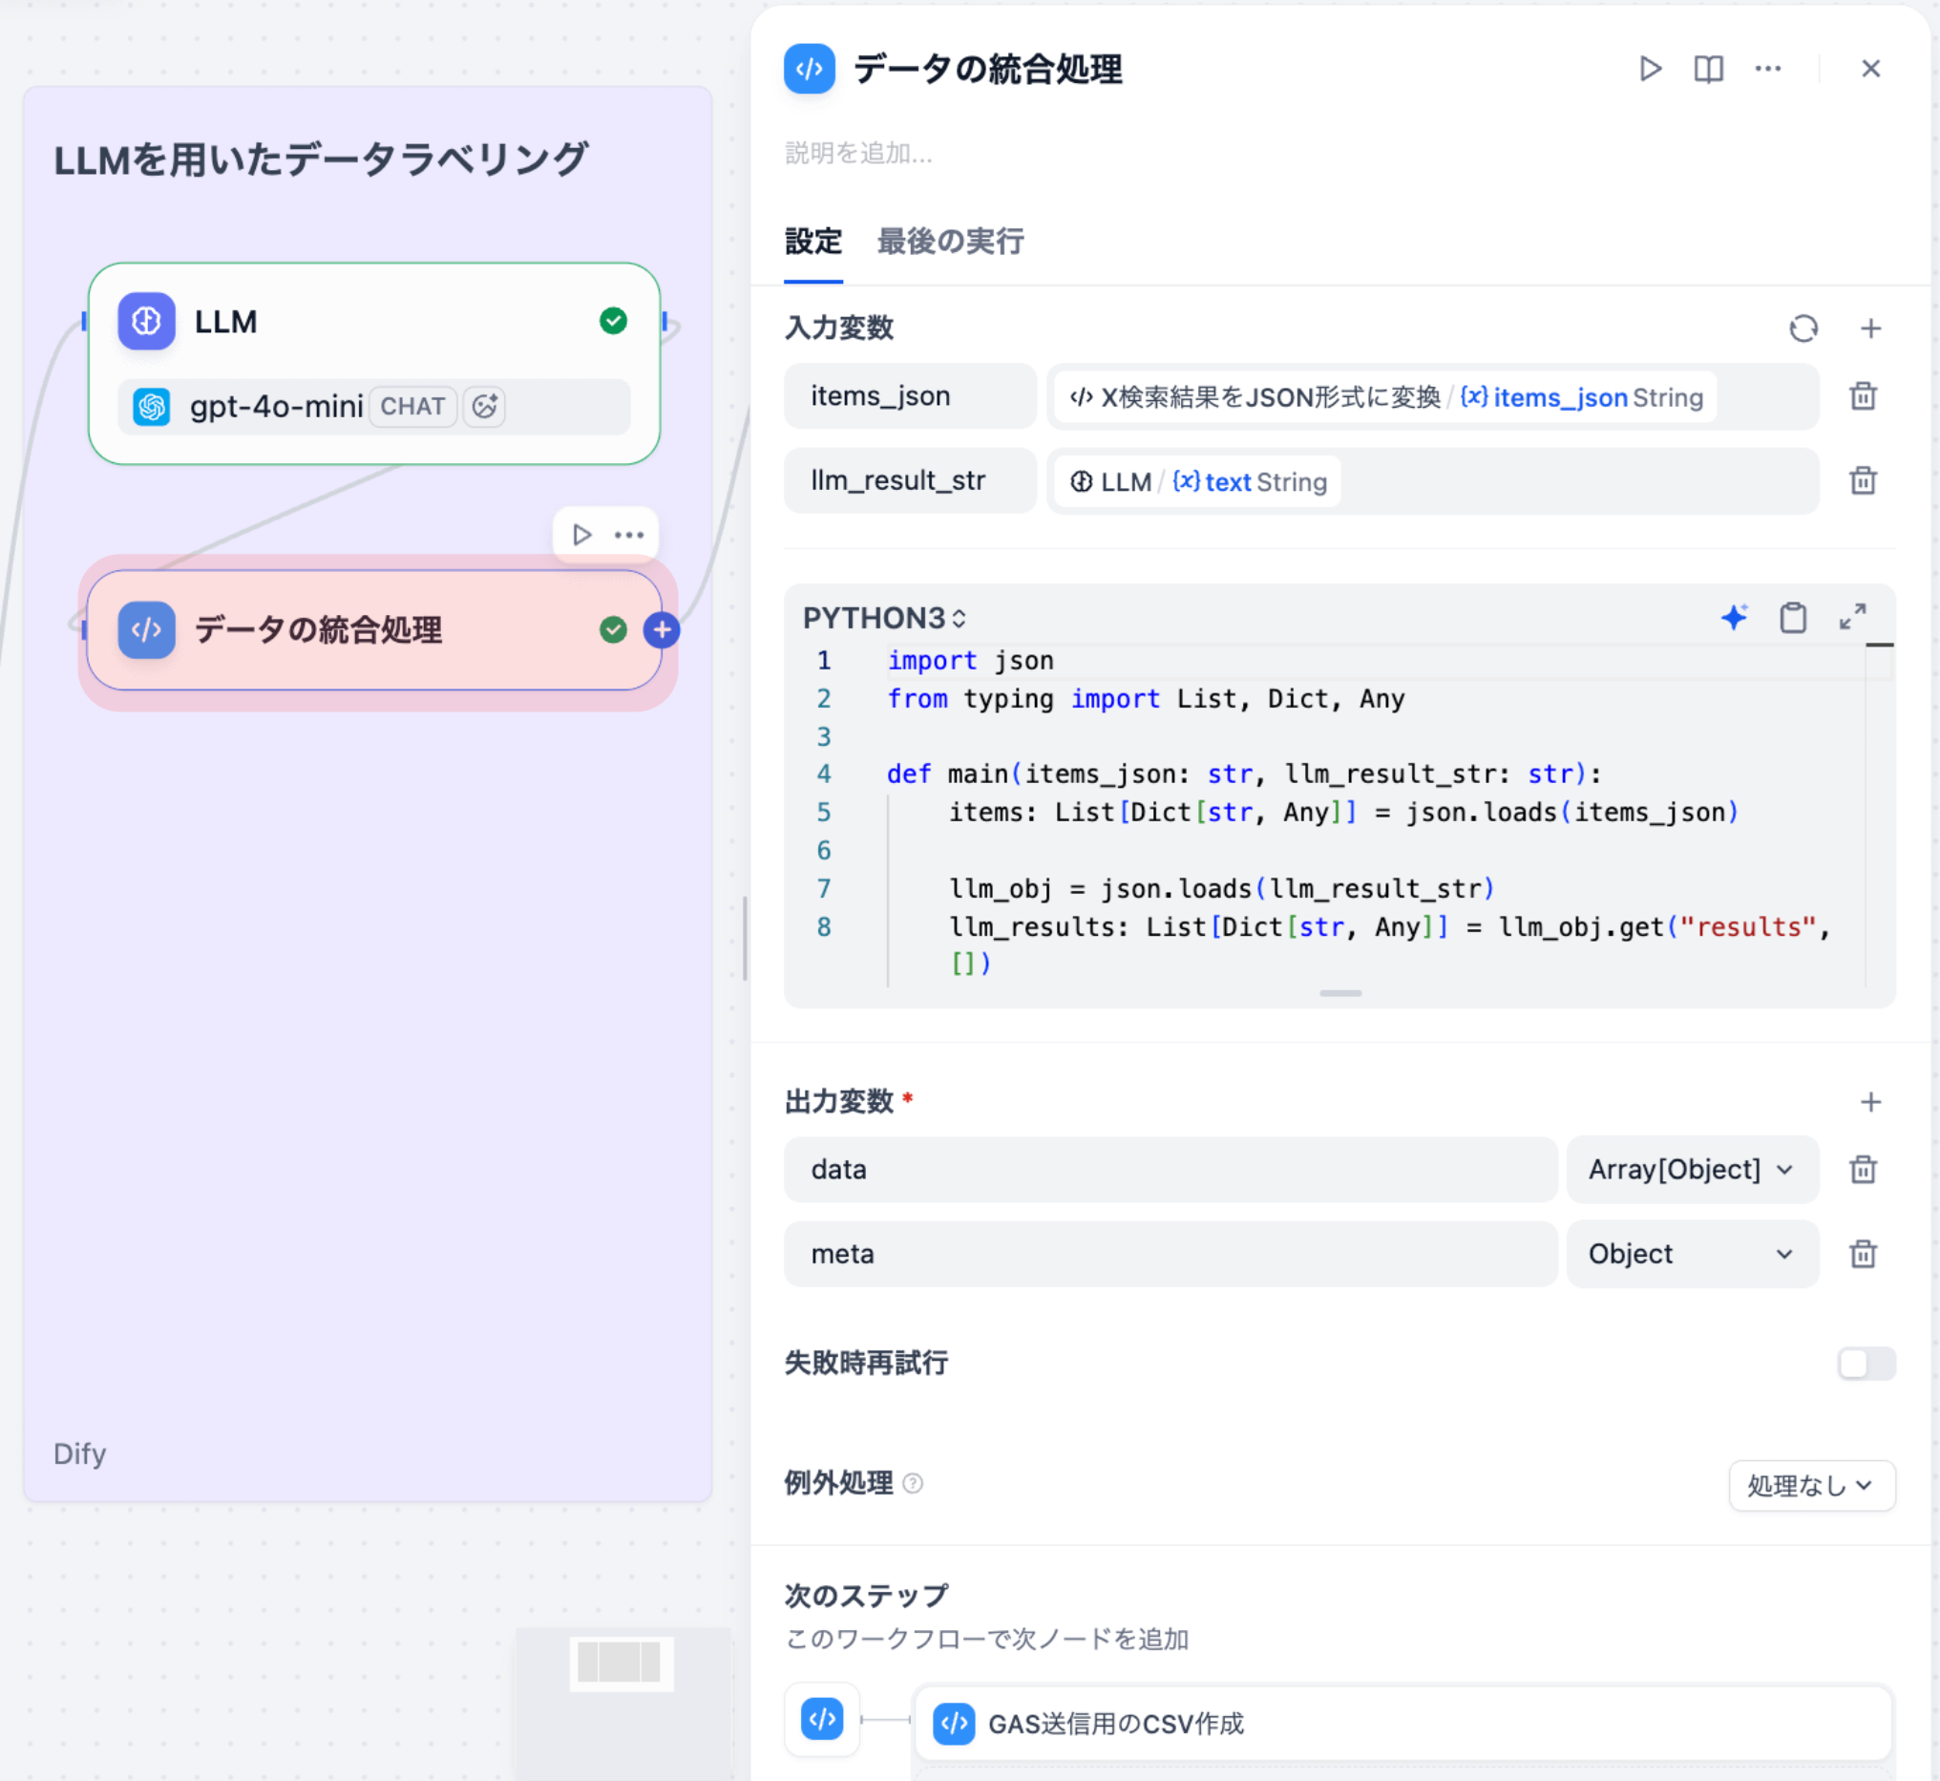This screenshot has width=1940, height=1781.
Task: Delete the meta output variable
Action: pyautogui.click(x=1863, y=1254)
